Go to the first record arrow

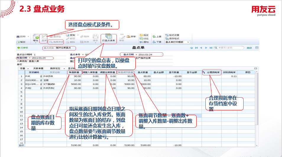click(196, 48)
